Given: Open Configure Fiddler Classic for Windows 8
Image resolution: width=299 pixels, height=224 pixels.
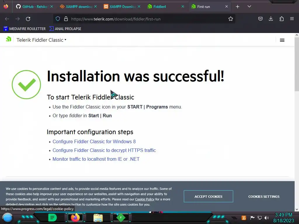Looking at the screenshot, I should pyautogui.click(x=94, y=141).
